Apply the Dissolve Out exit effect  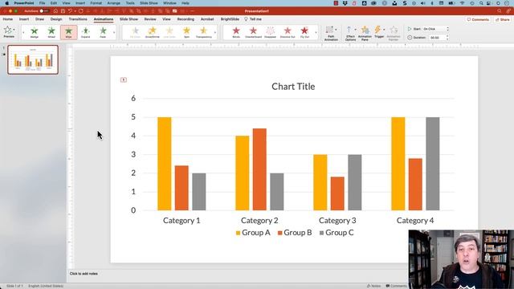pos(288,32)
